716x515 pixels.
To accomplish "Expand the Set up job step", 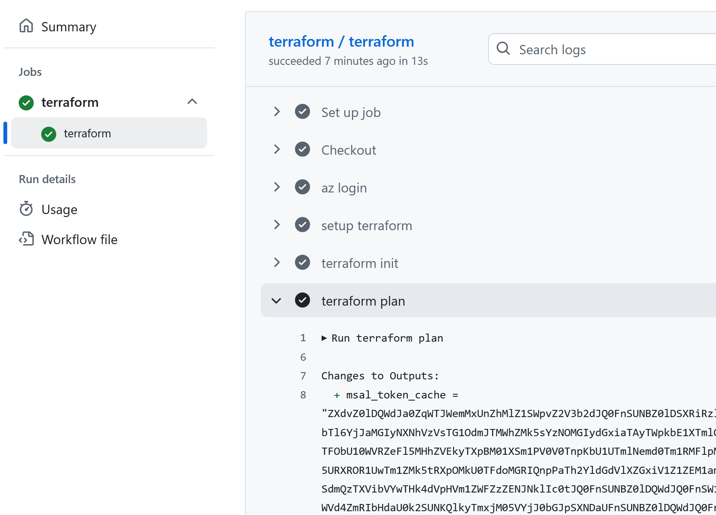I will tap(277, 111).
